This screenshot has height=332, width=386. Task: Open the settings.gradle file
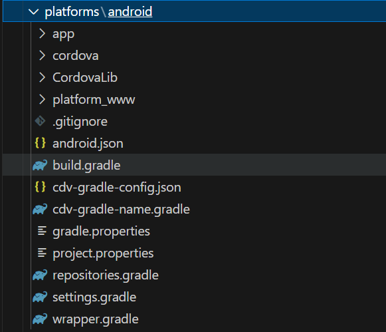pyautogui.click(x=94, y=297)
